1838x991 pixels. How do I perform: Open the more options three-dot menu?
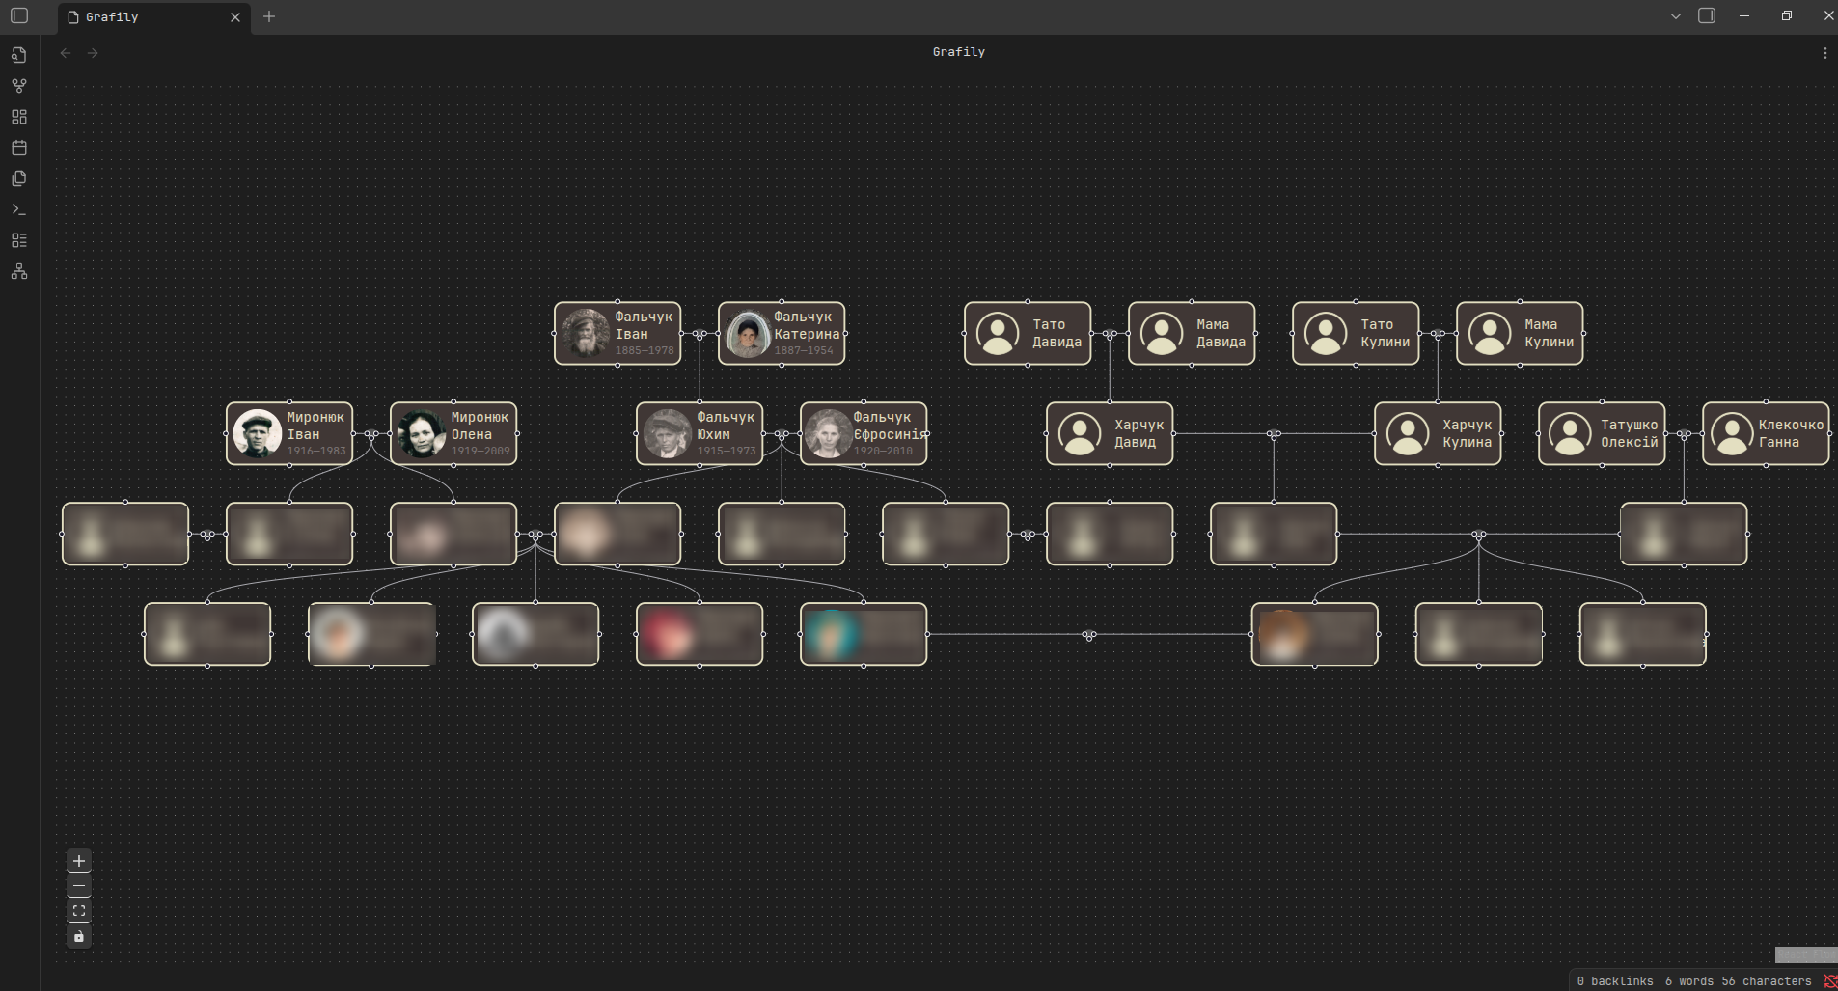click(x=1824, y=53)
